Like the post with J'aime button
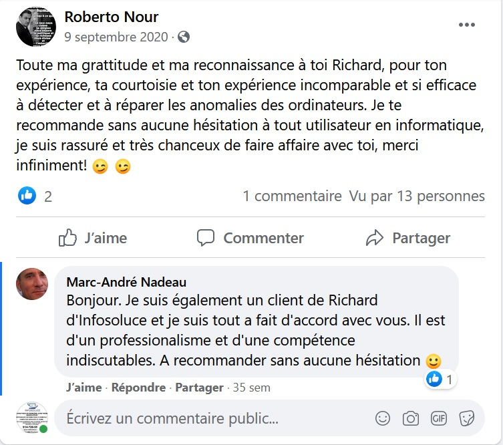This screenshot has height=445, width=503. click(x=92, y=238)
